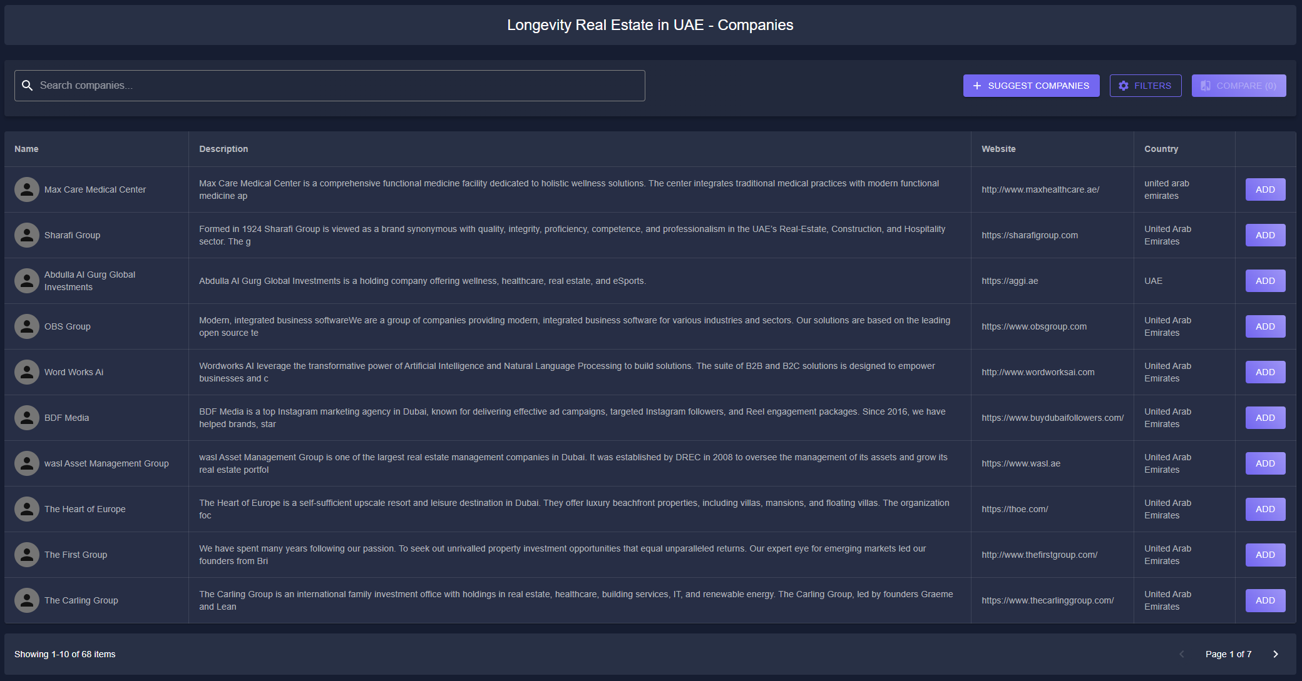
Task: Open the thoe.com website link
Action: tap(1014, 509)
